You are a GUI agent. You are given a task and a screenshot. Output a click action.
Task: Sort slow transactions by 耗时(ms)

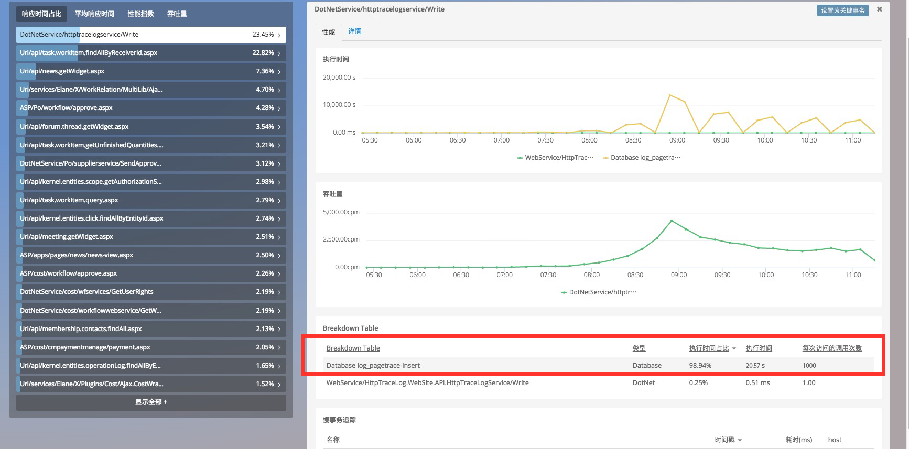click(x=798, y=440)
